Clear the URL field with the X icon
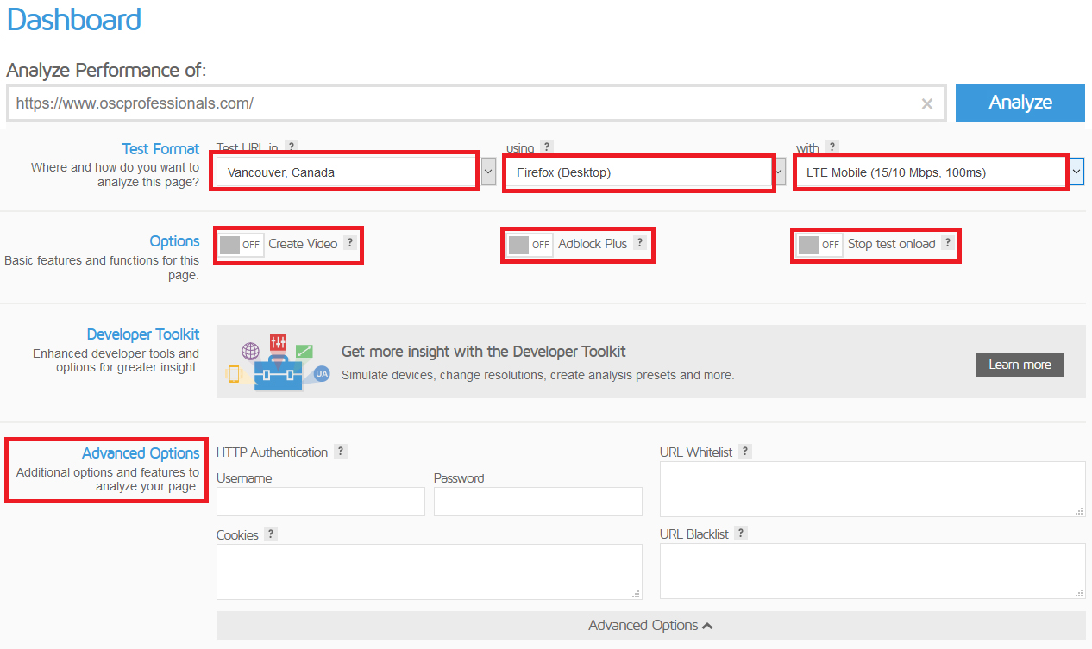1092x649 pixels. click(x=927, y=103)
